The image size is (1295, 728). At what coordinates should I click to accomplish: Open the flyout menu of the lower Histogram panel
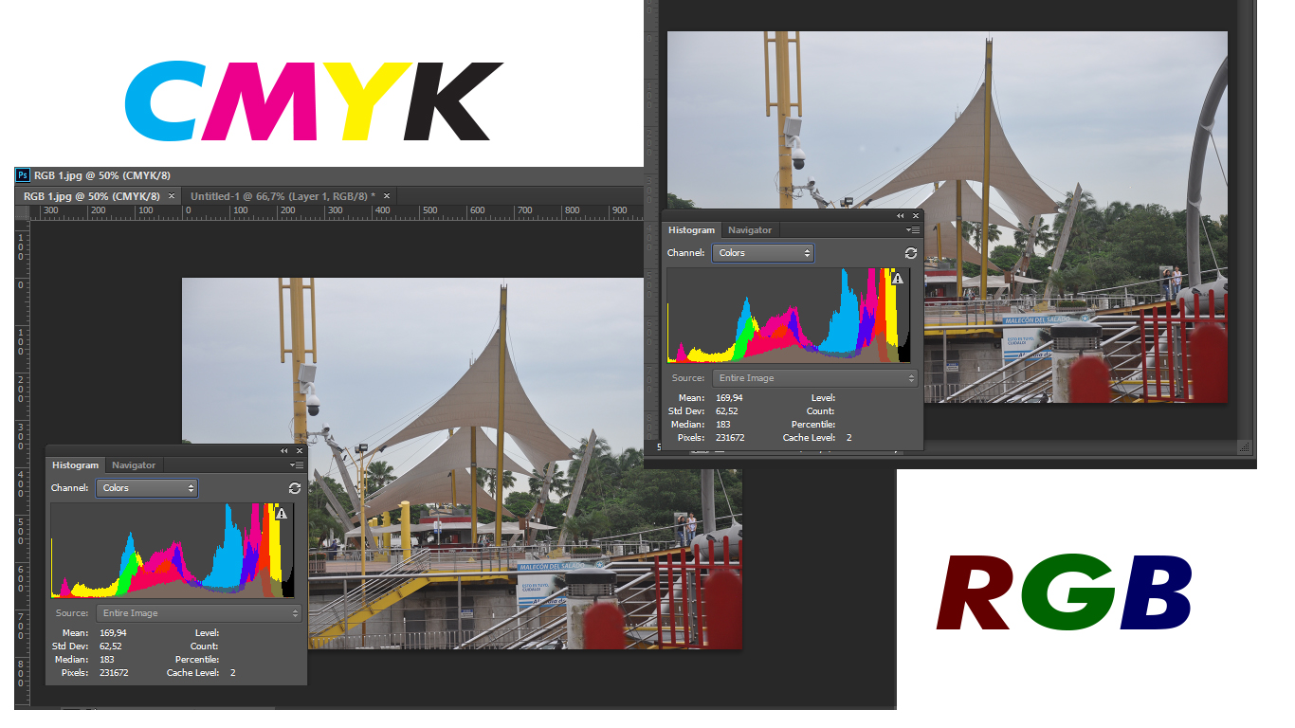[297, 464]
